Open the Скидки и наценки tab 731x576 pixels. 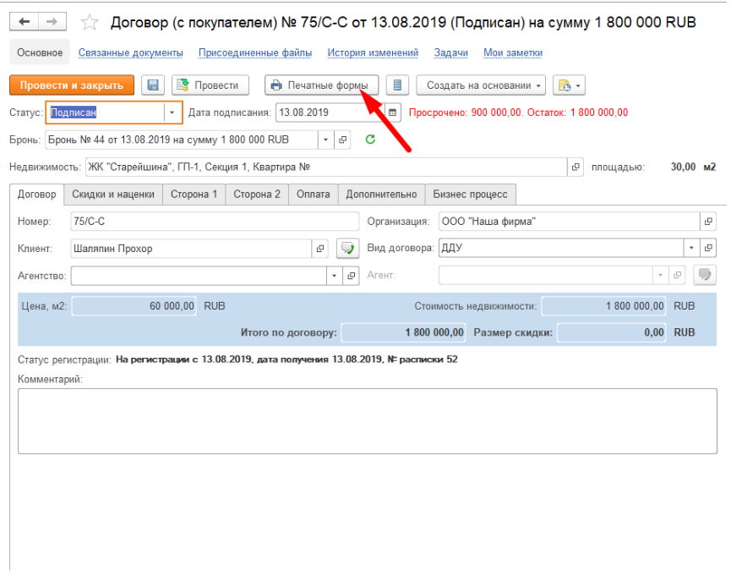(x=113, y=195)
